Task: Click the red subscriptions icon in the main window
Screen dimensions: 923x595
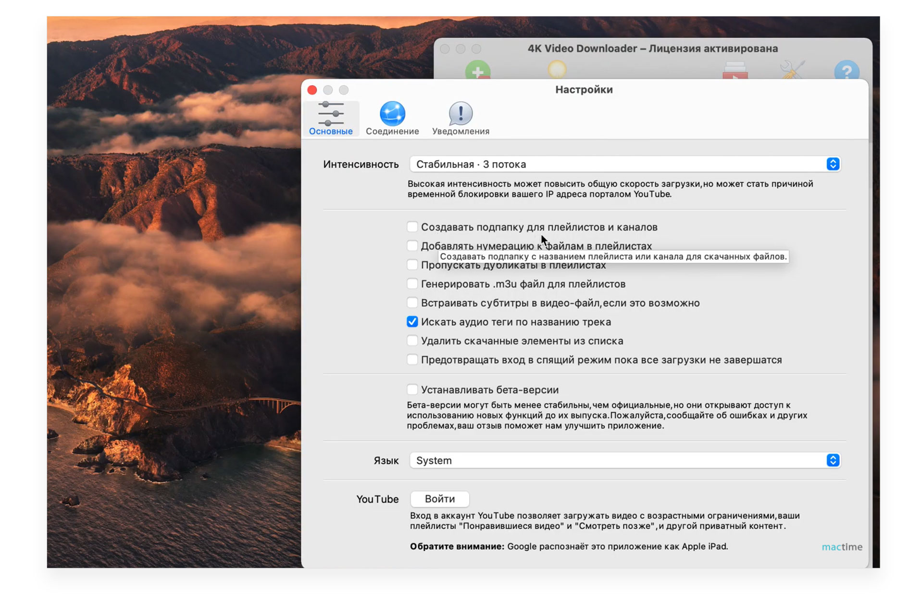Action: click(x=735, y=70)
